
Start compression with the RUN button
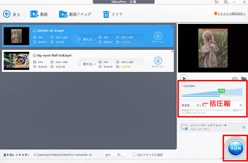click(x=236, y=148)
